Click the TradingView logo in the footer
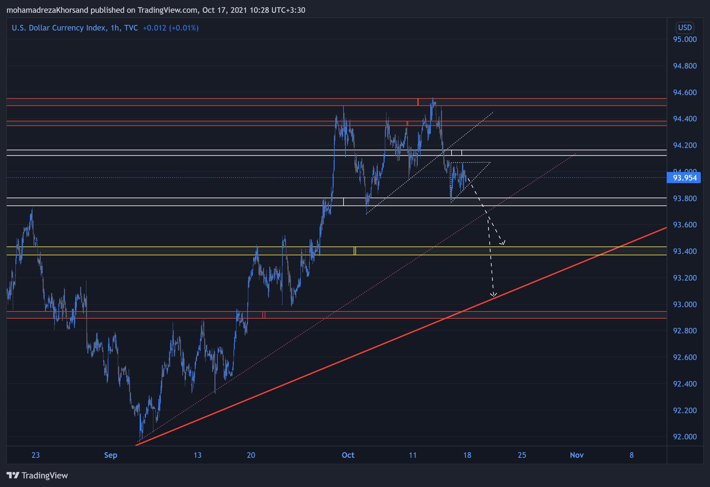The image size is (710, 487). pos(37,475)
